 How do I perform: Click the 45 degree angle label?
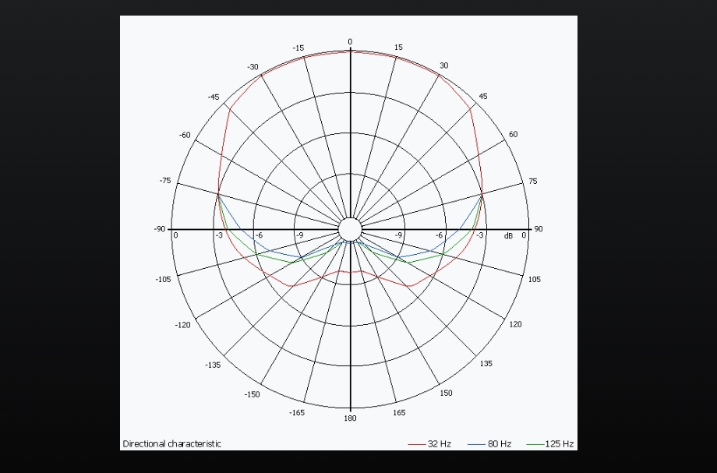[x=483, y=97]
